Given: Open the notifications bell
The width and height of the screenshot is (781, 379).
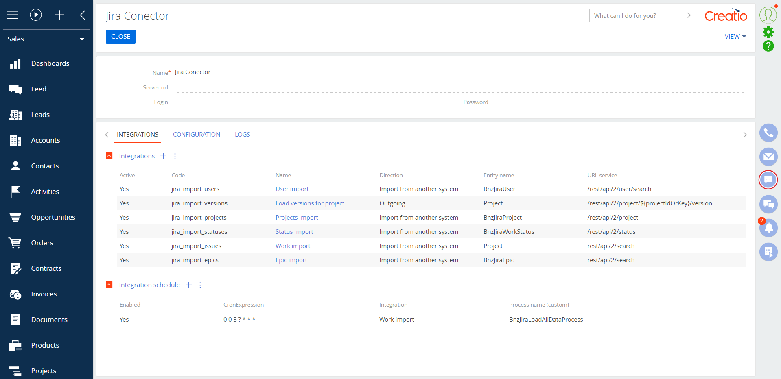Looking at the screenshot, I should [x=768, y=228].
